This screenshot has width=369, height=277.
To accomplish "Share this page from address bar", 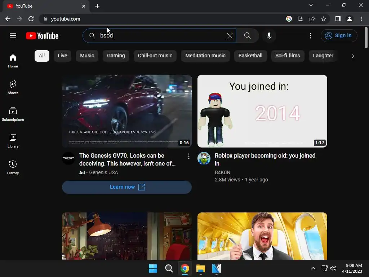I will (312, 19).
